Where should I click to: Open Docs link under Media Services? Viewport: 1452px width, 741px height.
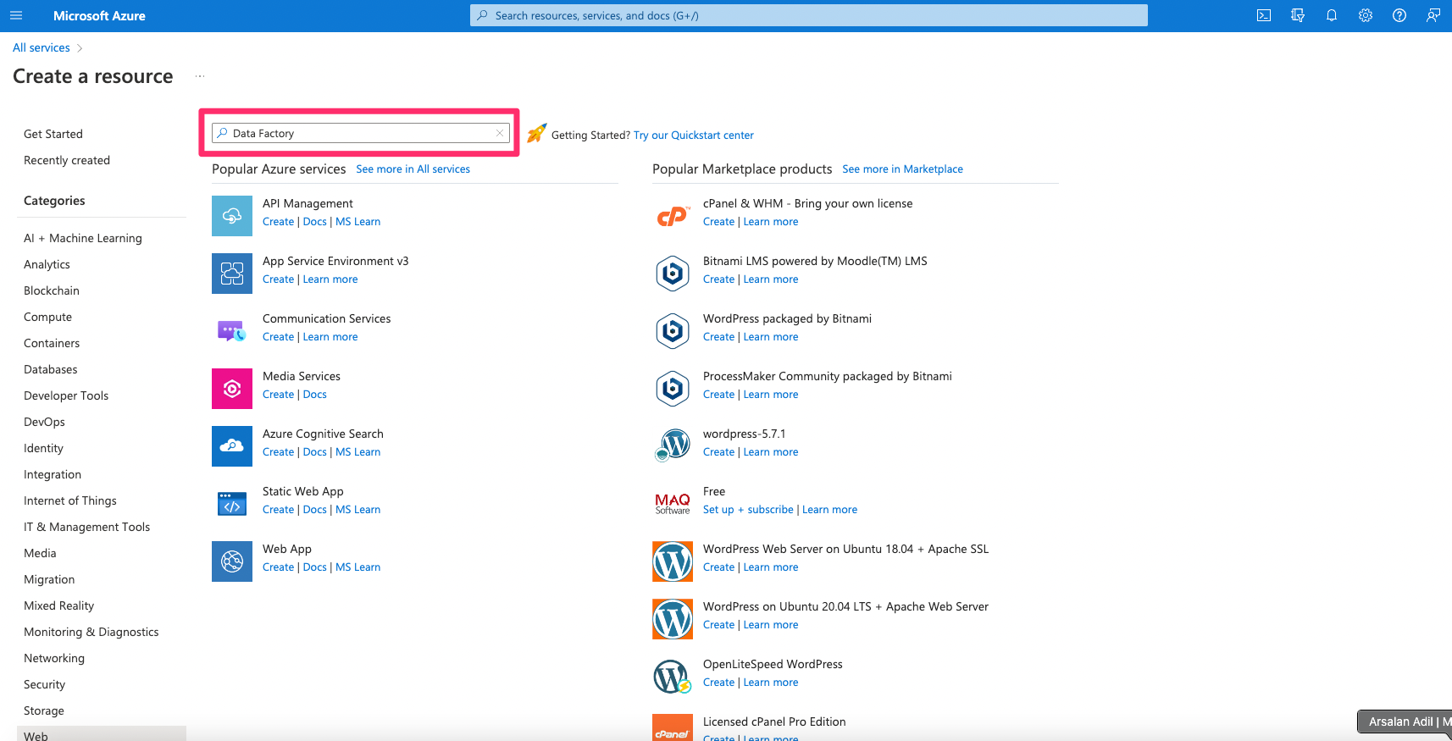point(314,394)
